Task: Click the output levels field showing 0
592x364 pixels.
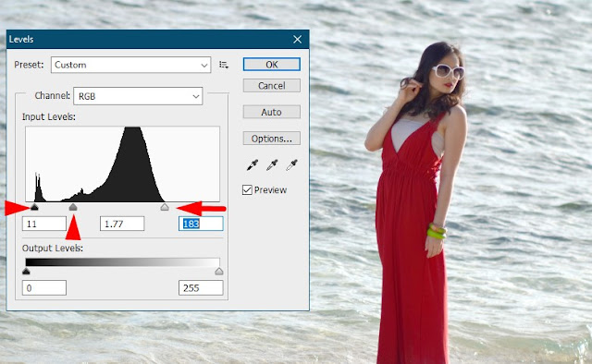Action: [x=44, y=288]
